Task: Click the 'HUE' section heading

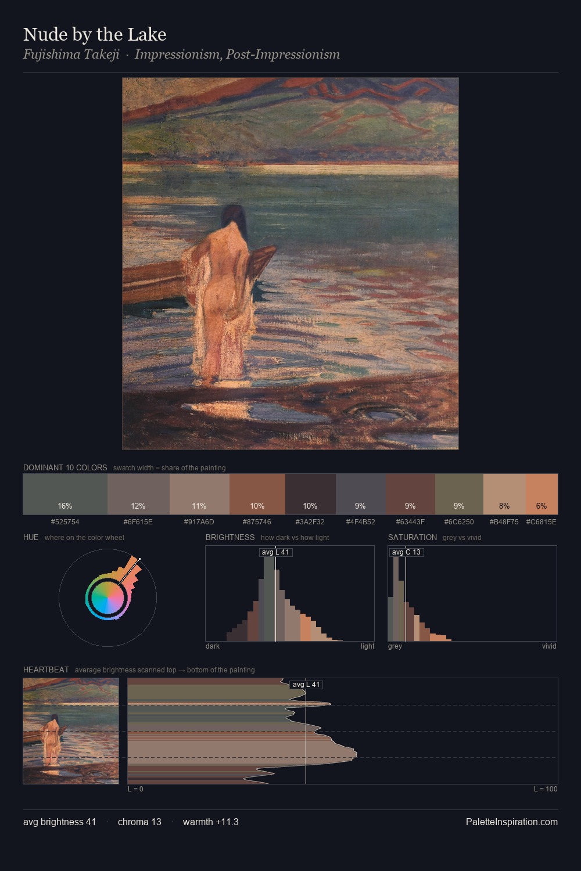Action: click(31, 537)
